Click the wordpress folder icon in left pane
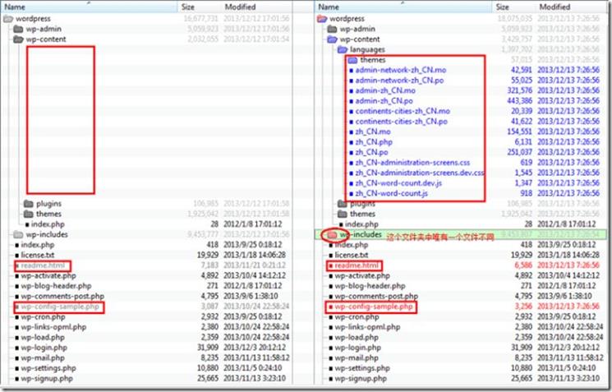The width and height of the screenshot is (612, 392). point(10,18)
